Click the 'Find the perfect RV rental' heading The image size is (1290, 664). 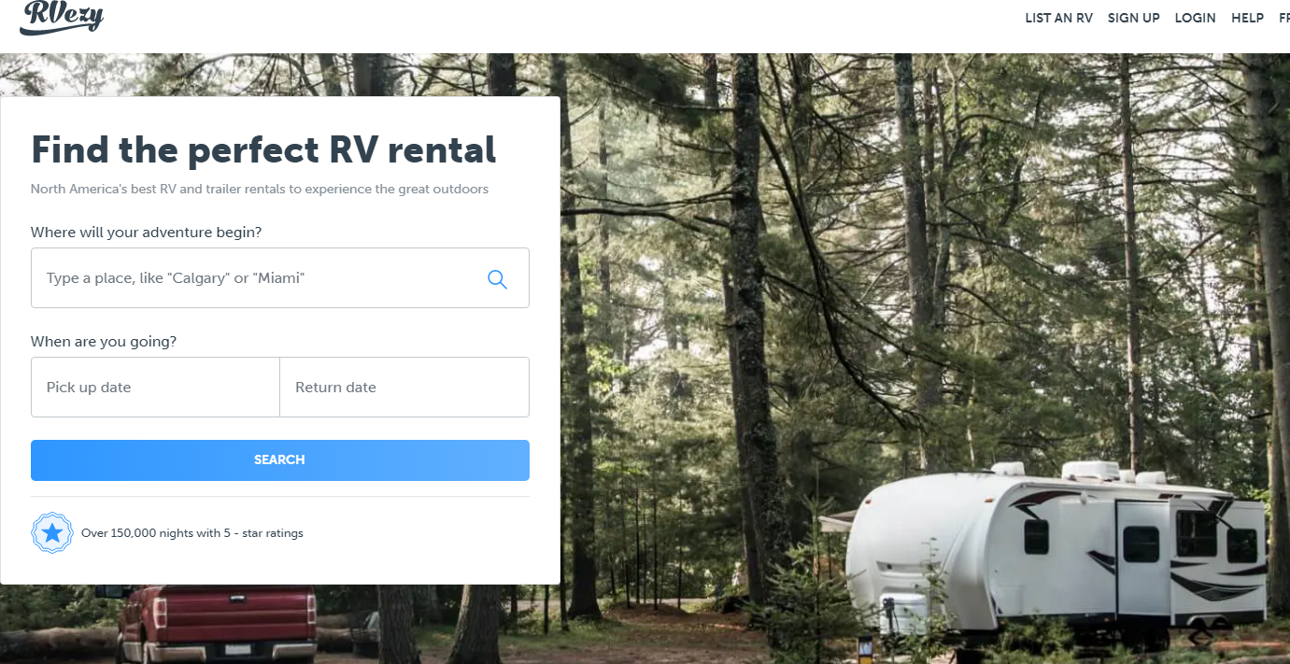tap(263, 149)
